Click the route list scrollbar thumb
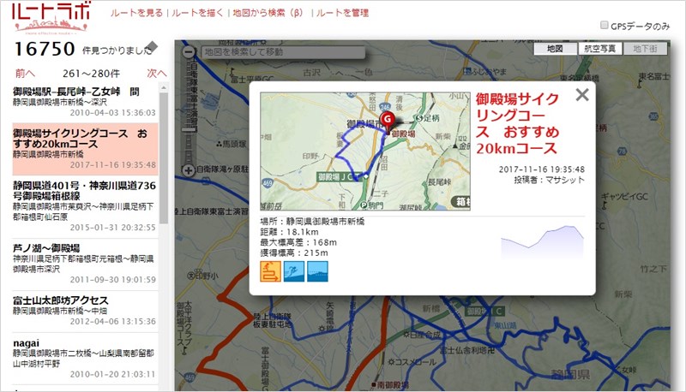The height and width of the screenshot is (392, 686). (x=164, y=157)
